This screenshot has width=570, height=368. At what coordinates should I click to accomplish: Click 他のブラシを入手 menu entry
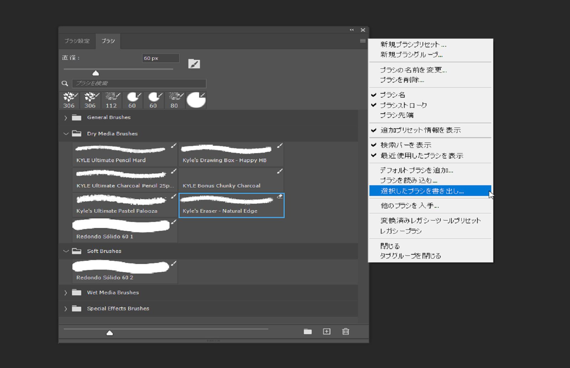409,206
